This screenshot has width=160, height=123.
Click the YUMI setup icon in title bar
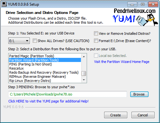pyautogui.click(x=4, y=4)
